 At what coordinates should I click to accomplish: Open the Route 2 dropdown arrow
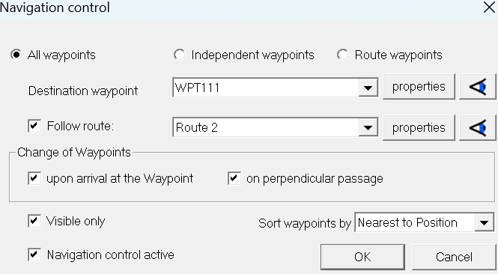tap(368, 127)
